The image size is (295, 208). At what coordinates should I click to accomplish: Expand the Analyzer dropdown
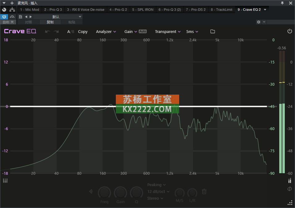coord(106,31)
